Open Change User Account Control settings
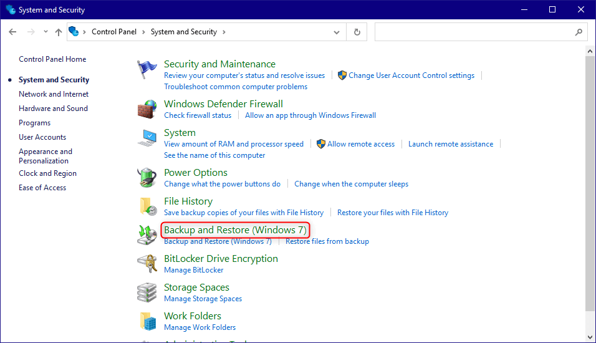 (x=411, y=75)
